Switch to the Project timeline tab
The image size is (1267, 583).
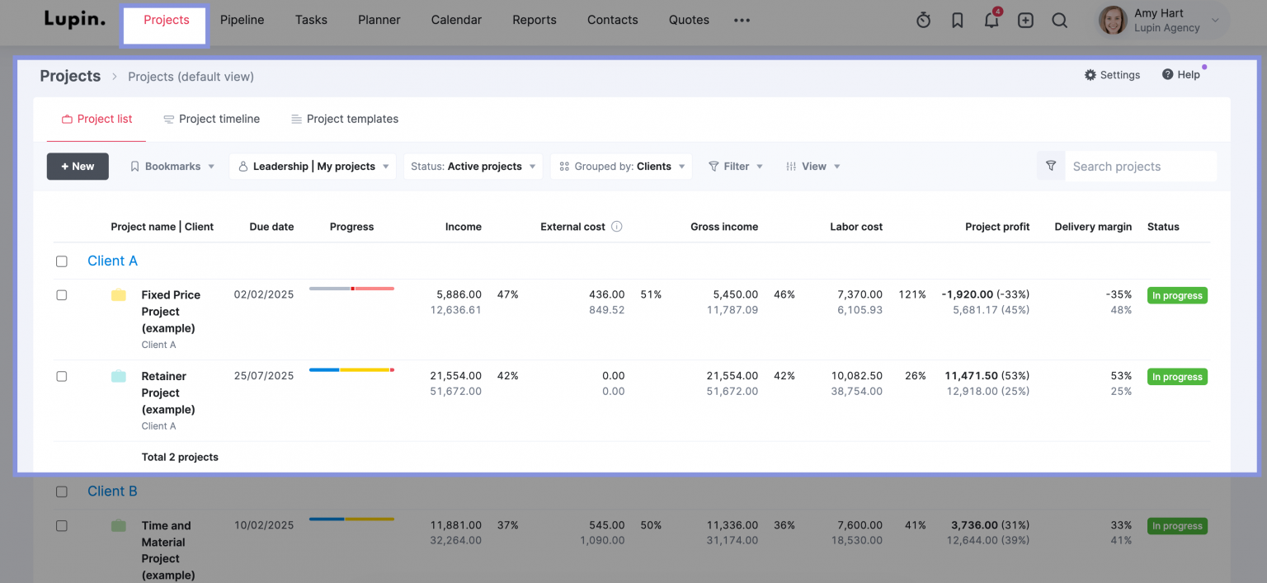[x=211, y=119]
